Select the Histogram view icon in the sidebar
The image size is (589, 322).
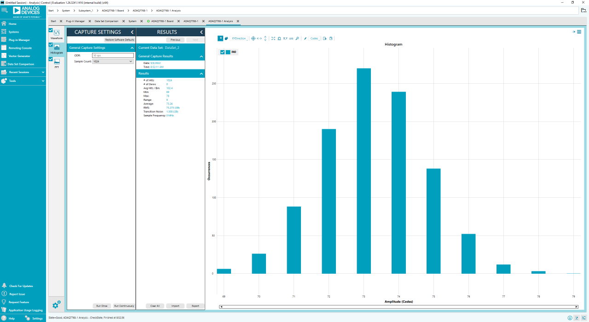pyautogui.click(x=56, y=47)
